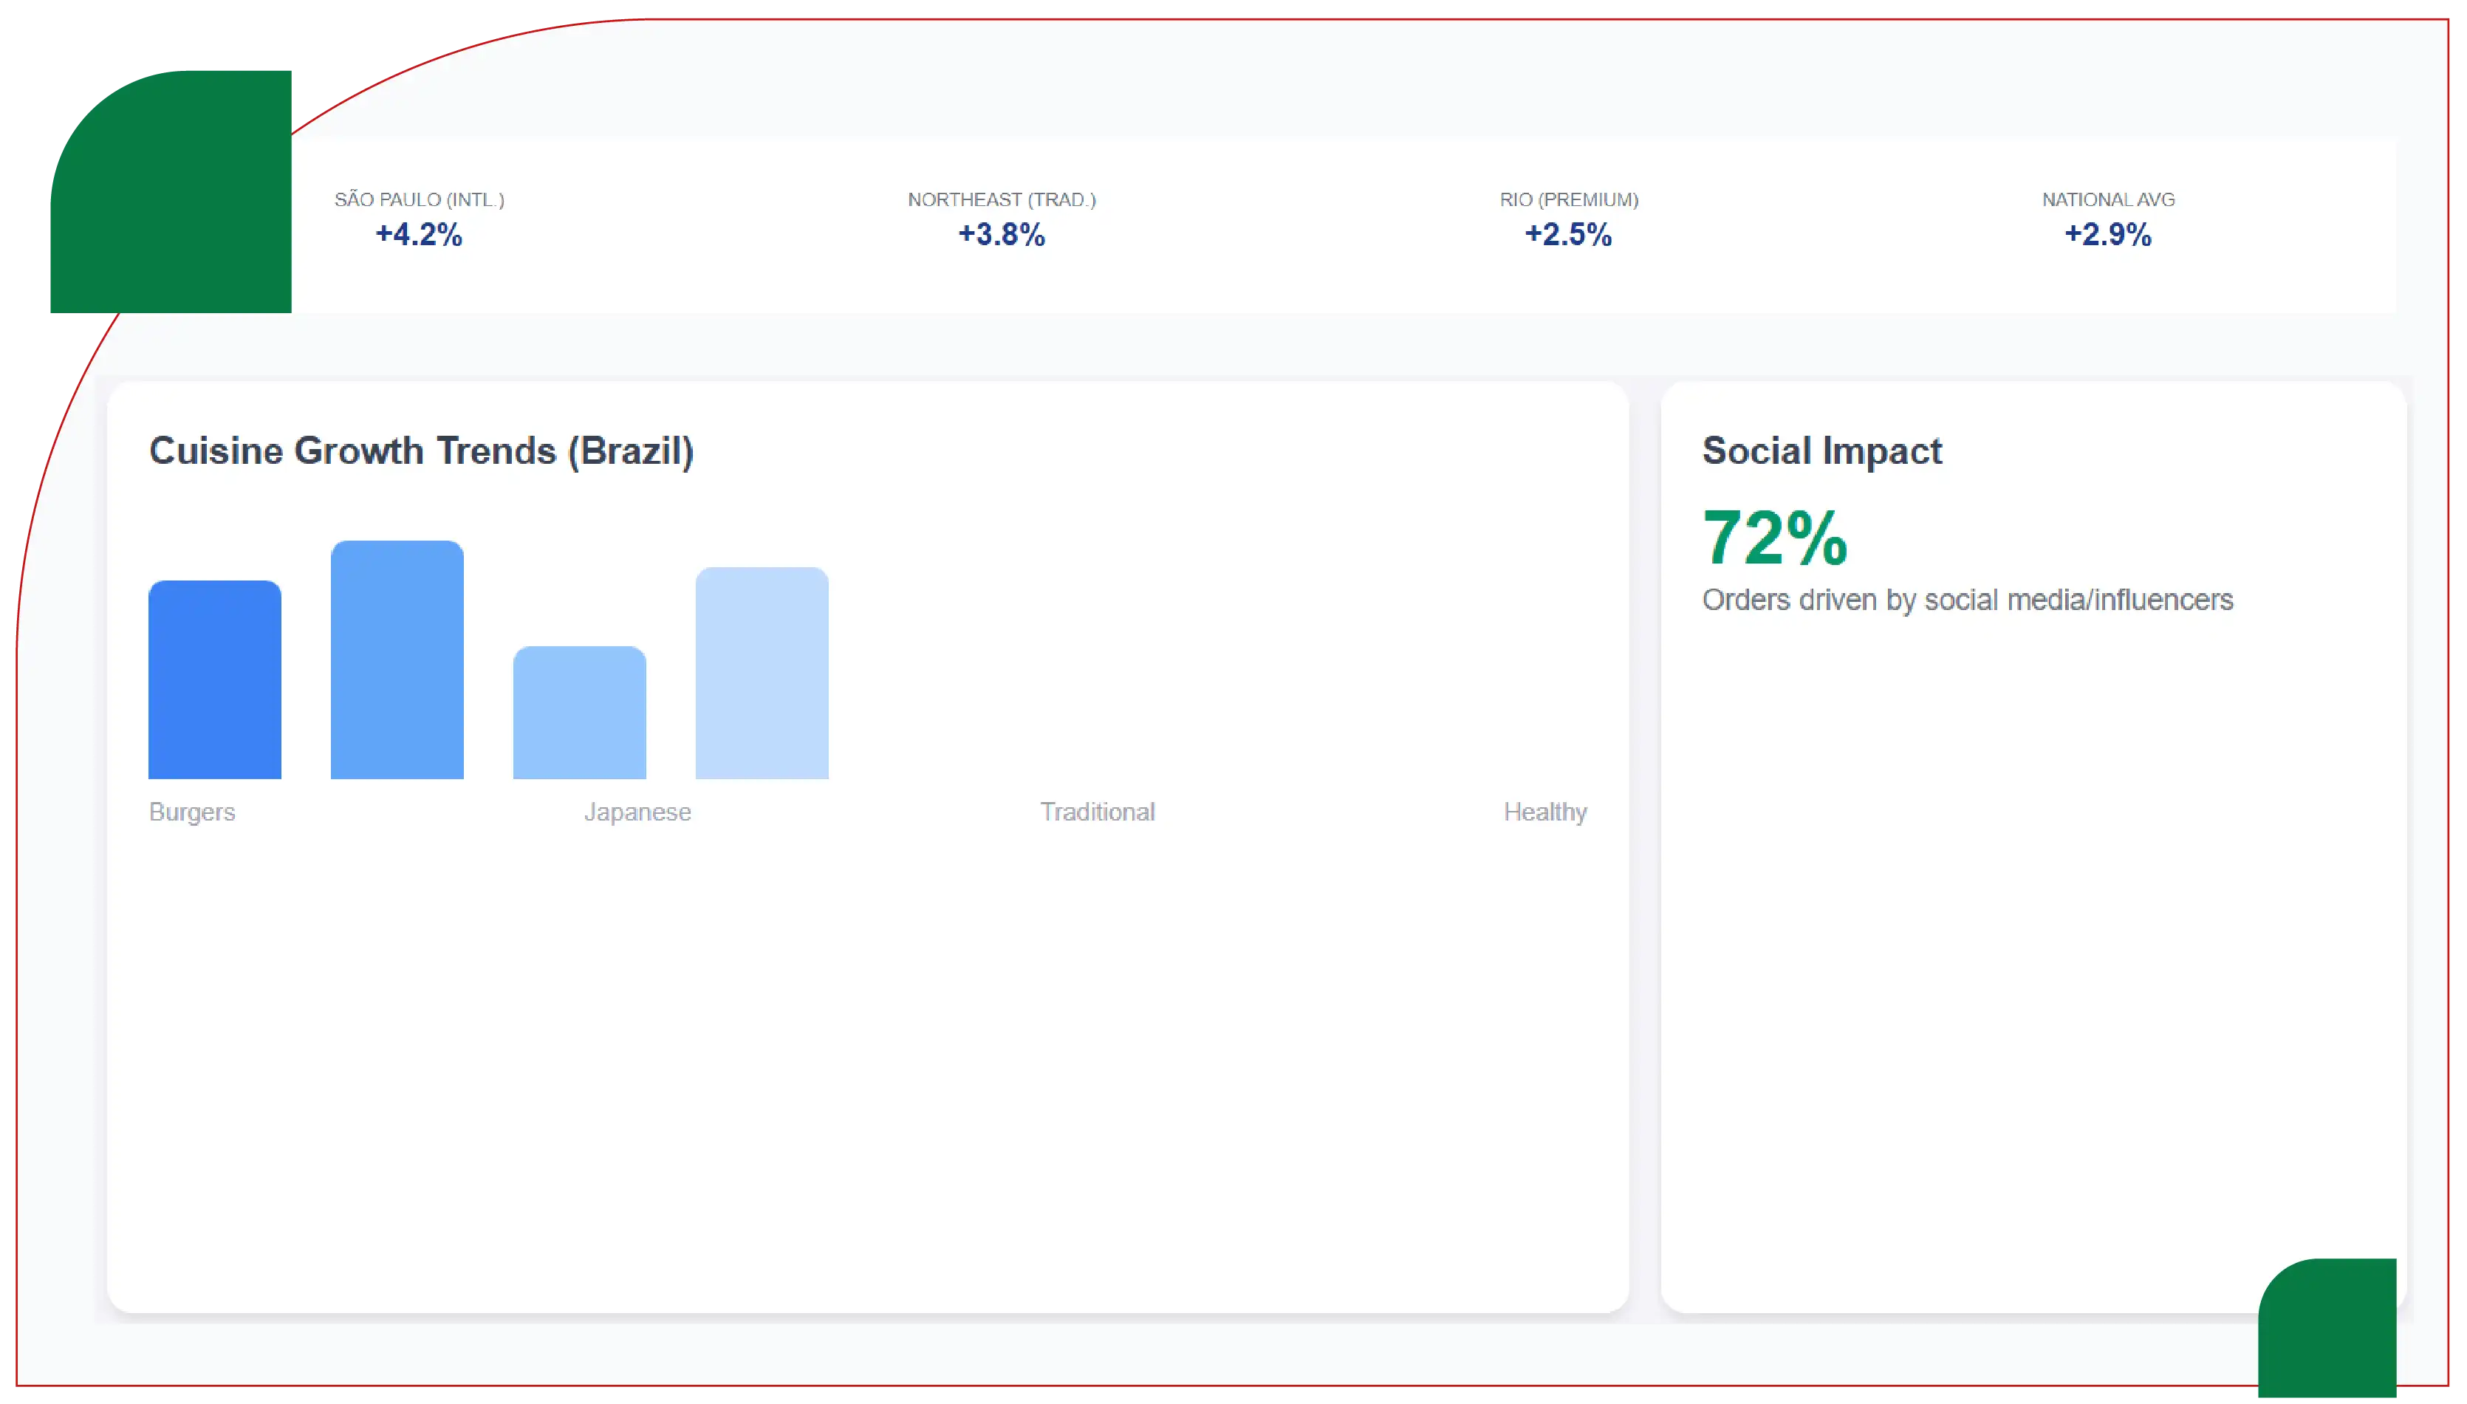The image size is (2467, 1404).
Task: Click the NATIONAL AVG label text
Action: pyautogui.click(x=2108, y=199)
